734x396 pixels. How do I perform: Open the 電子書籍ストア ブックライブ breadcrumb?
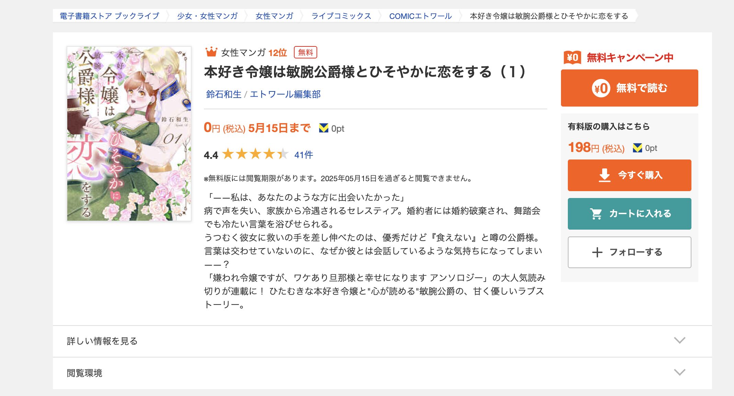pos(110,16)
